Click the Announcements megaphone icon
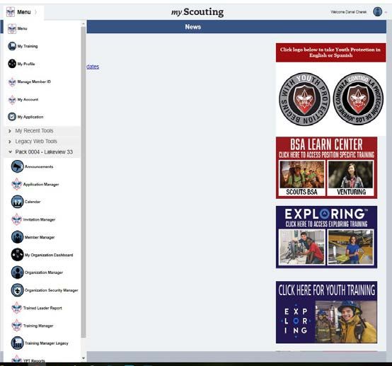This screenshot has height=366, width=392. 17,166
